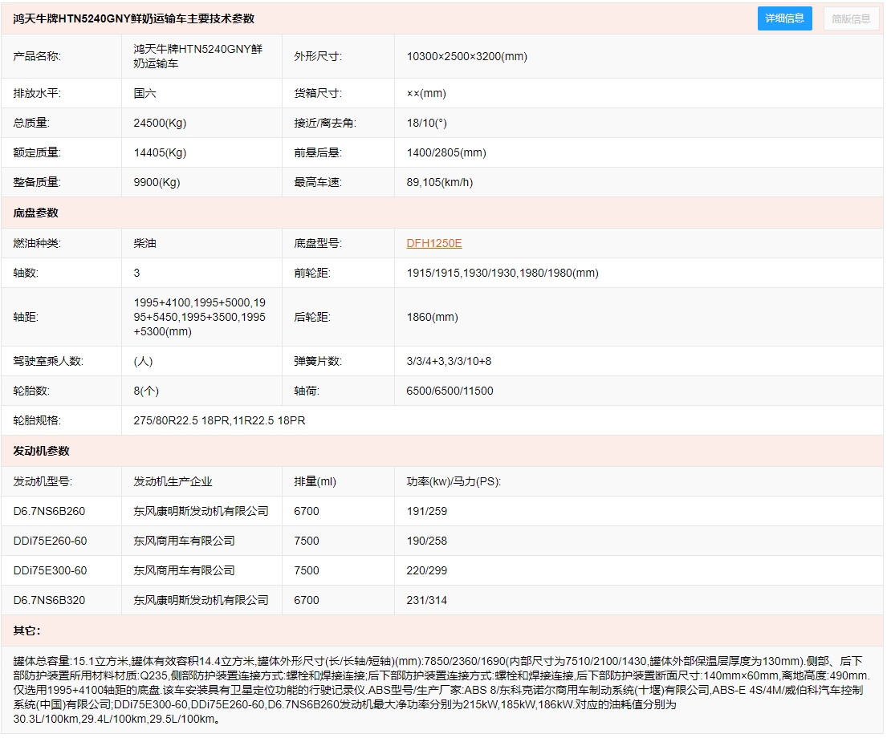Select the 燃油种类 value 柴油

(144, 243)
